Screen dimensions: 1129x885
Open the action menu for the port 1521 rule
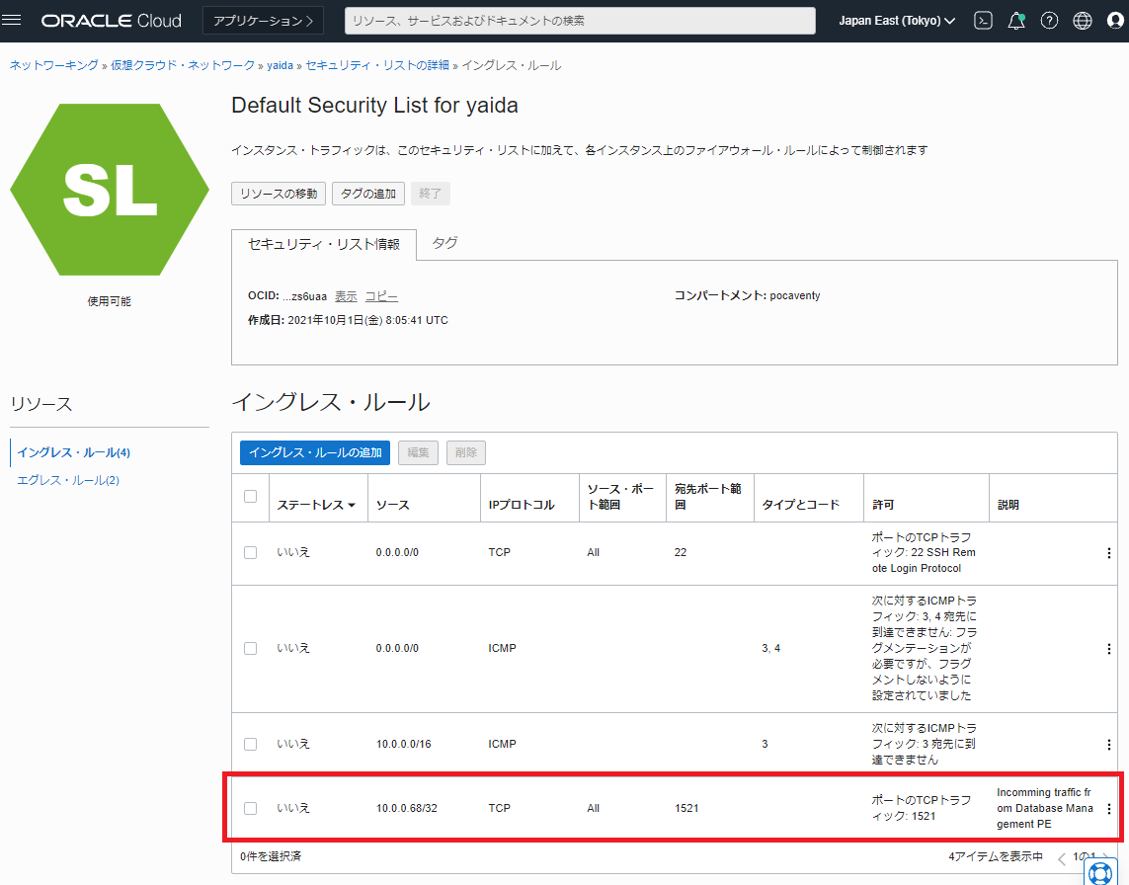(x=1108, y=807)
